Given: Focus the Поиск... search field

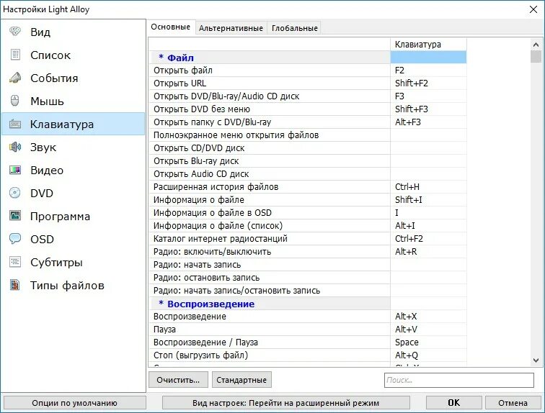Looking at the screenshot, I should tap(458, 380).
